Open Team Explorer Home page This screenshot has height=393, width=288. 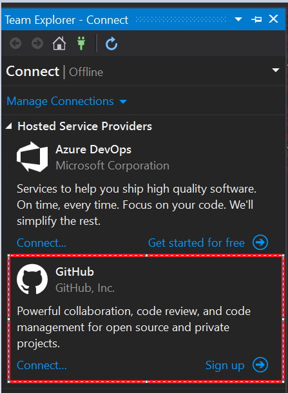click(x=59, y=43)
